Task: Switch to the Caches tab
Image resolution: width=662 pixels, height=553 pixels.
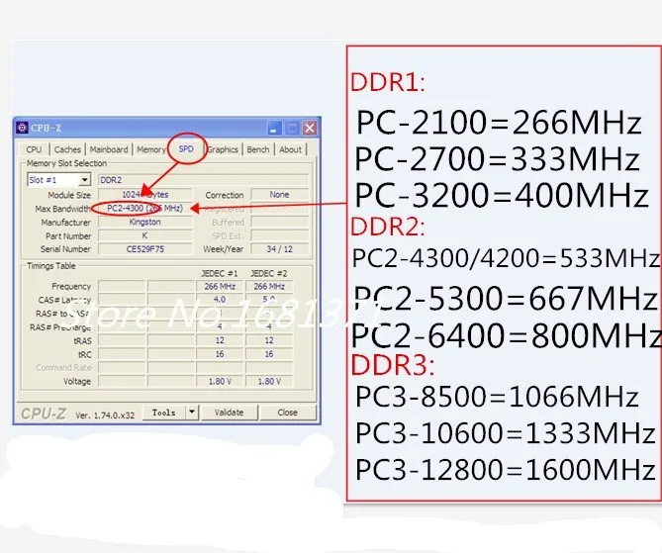Action: 67,149
